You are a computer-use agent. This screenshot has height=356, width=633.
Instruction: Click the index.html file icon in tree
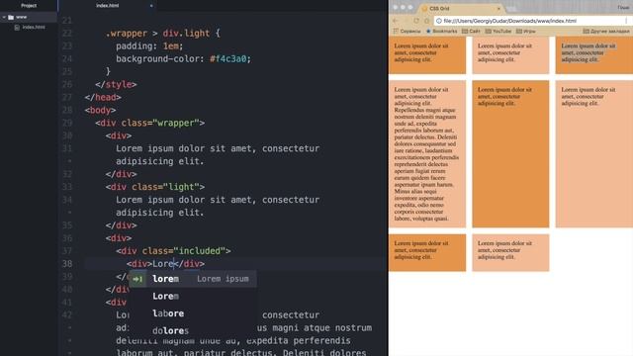(x=17, y=28)
